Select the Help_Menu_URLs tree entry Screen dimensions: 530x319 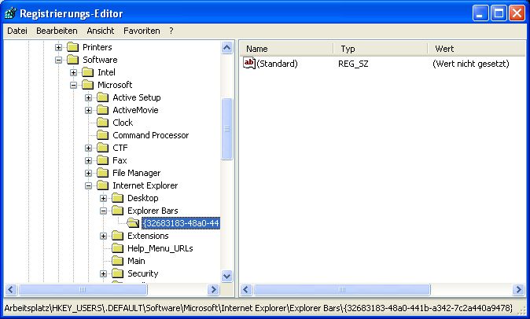coord(160,248)
